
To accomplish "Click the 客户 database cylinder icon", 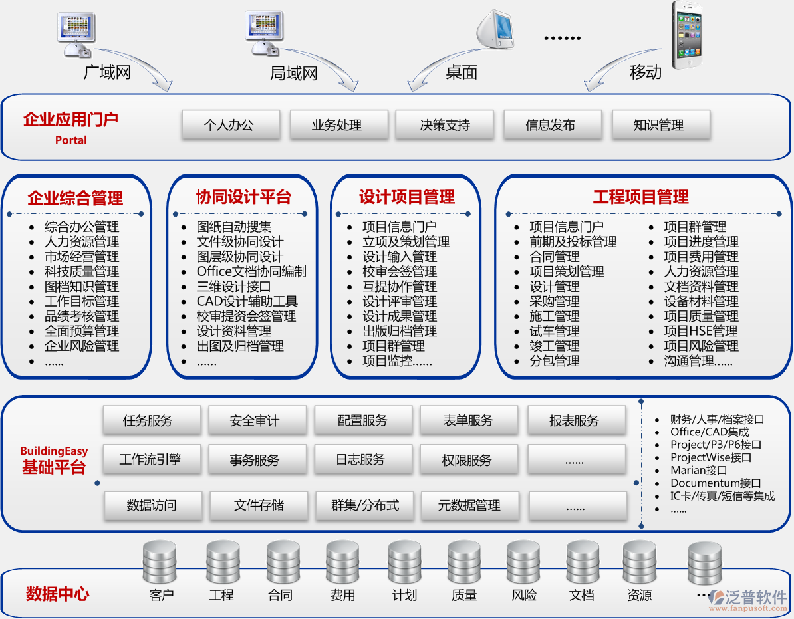I will coord(160,562).
